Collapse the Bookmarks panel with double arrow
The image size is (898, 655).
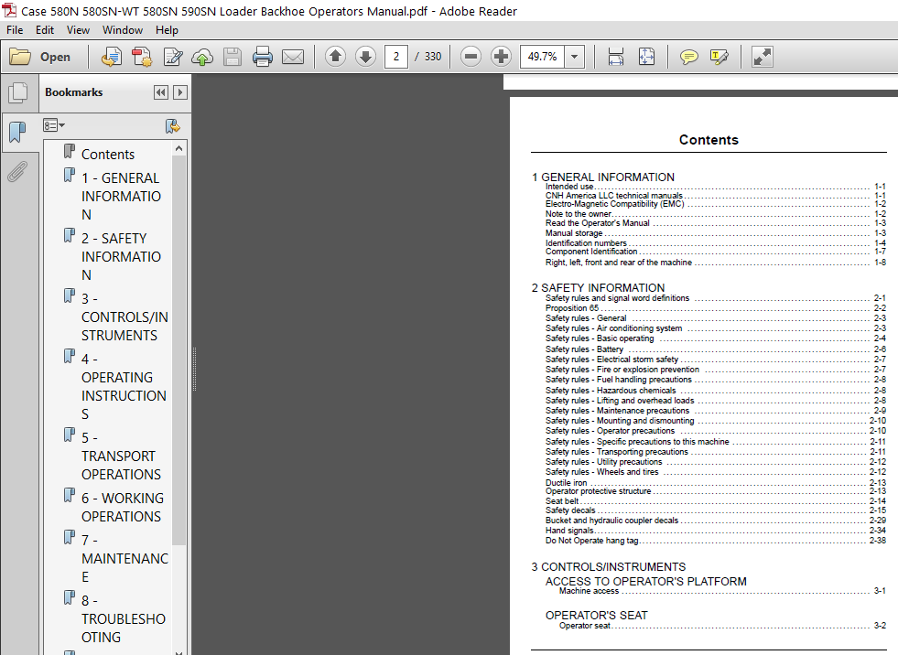[x=161, y=92]
